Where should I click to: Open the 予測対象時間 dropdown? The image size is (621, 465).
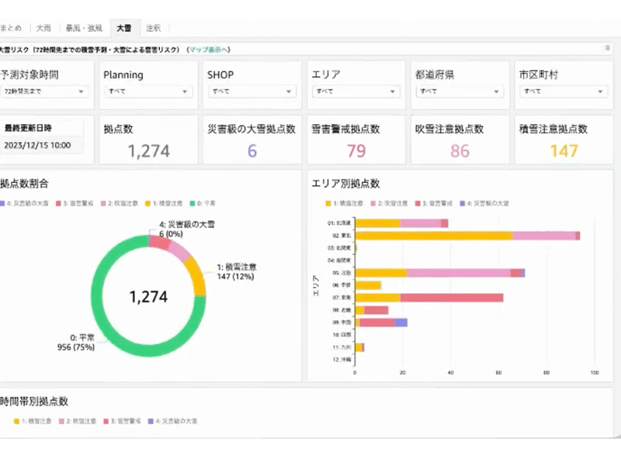(x=43, y=91)
